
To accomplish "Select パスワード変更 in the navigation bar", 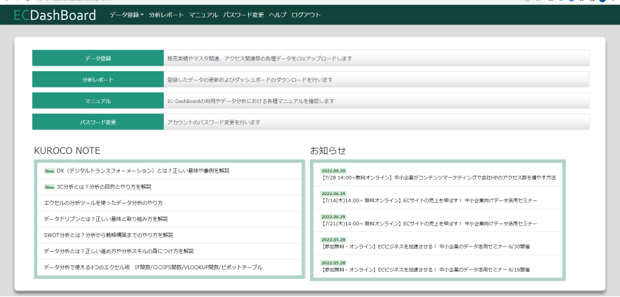I will tap(243, 15).
